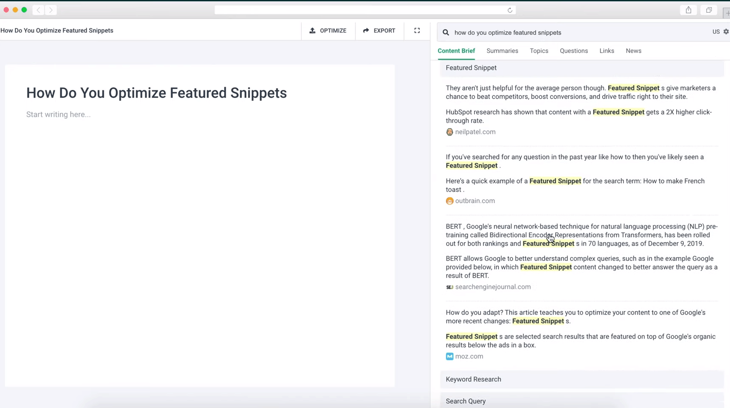
Task: Click the 'Here's a quick example' paragraph
Action: [x=575, y=185]
